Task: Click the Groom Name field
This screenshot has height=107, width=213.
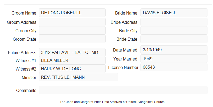Action: point(72,13)
